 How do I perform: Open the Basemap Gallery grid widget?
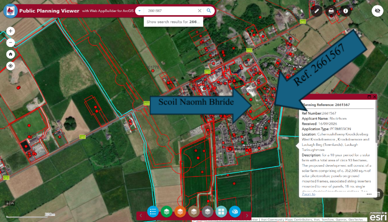point(221,212)
